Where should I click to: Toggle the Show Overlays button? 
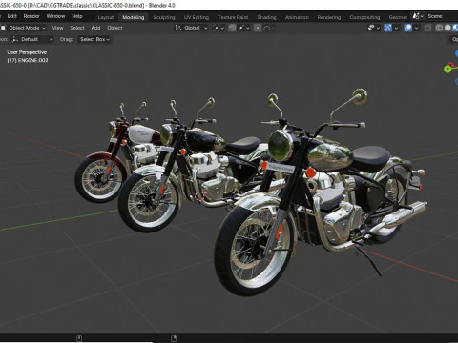[x=408, y=28]
